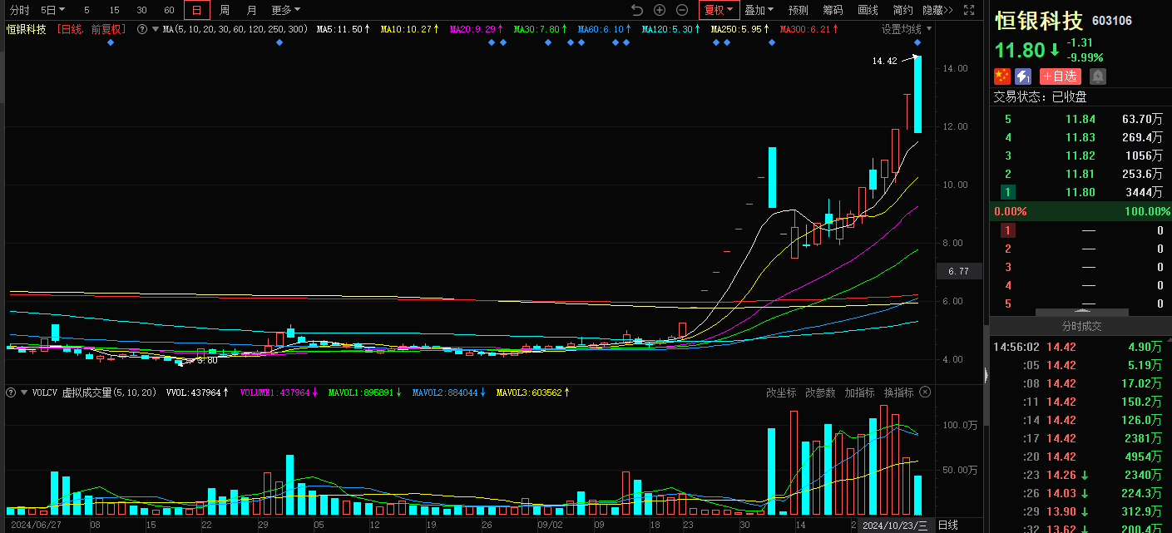The width and height of the screenshot is (1172, 533).
Task: Switch to 周 weekly K-line period
Action: (x=225, y=10)
